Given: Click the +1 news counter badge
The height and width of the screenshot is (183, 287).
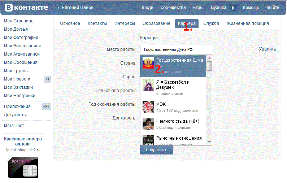Looking at the screenshot, I should [47, 79].
